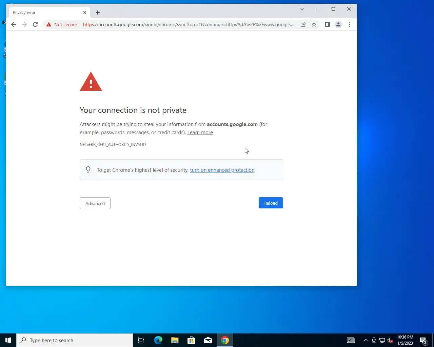Open the notification center icon

tap(423, 340)
